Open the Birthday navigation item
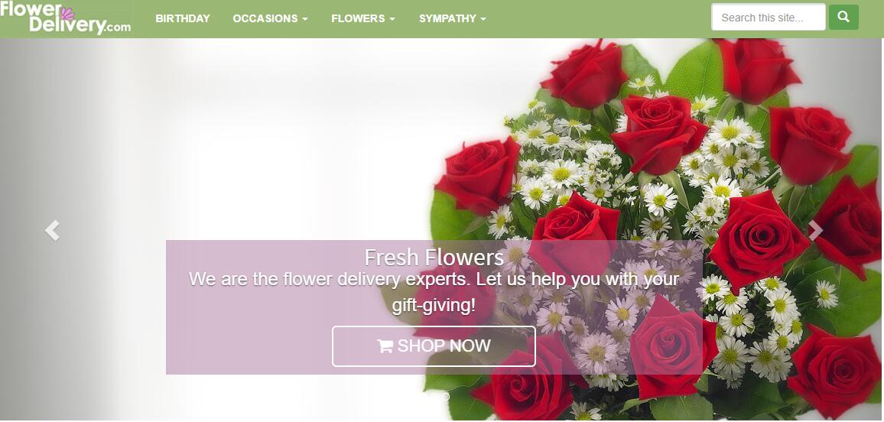The width and height of the screenshot is (884, 422). click(183, 18)
